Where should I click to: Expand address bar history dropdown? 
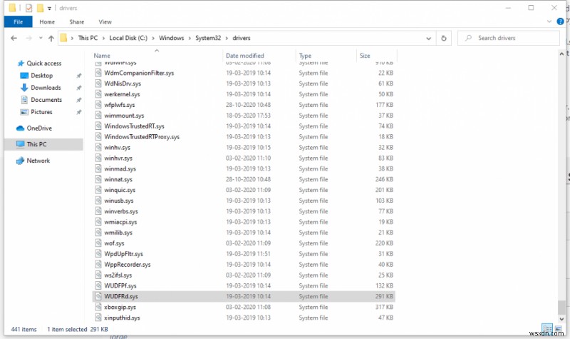click(x=429, y=39)
